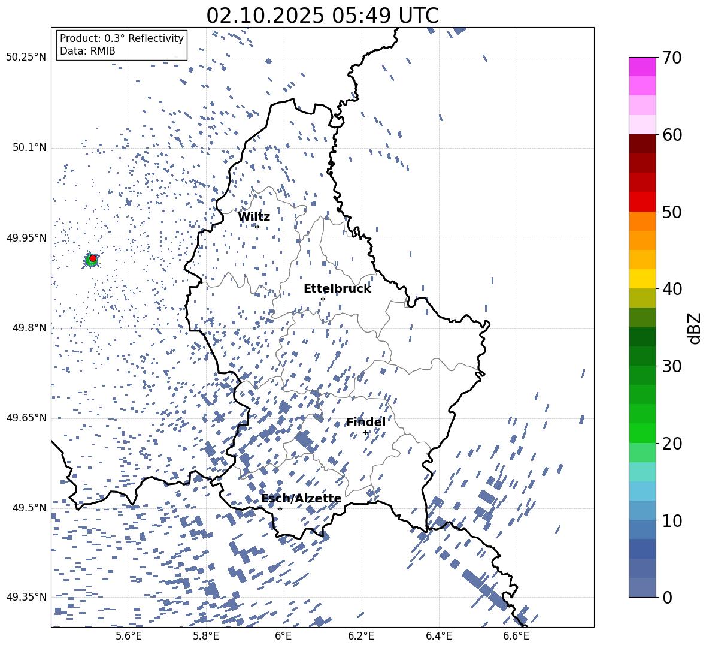Click the 5.6°E longitude label

tap(128, 636)
